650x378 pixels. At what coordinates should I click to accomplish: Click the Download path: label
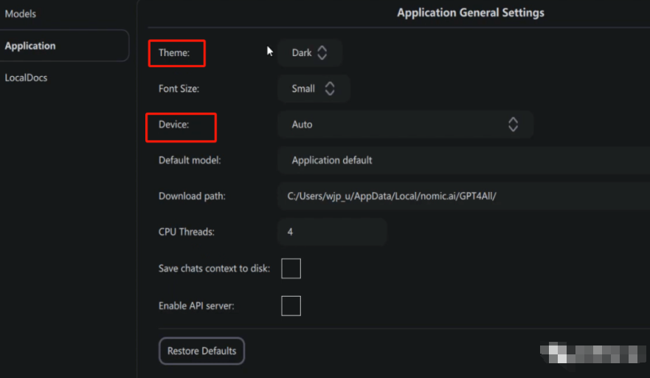coord(192,196)
